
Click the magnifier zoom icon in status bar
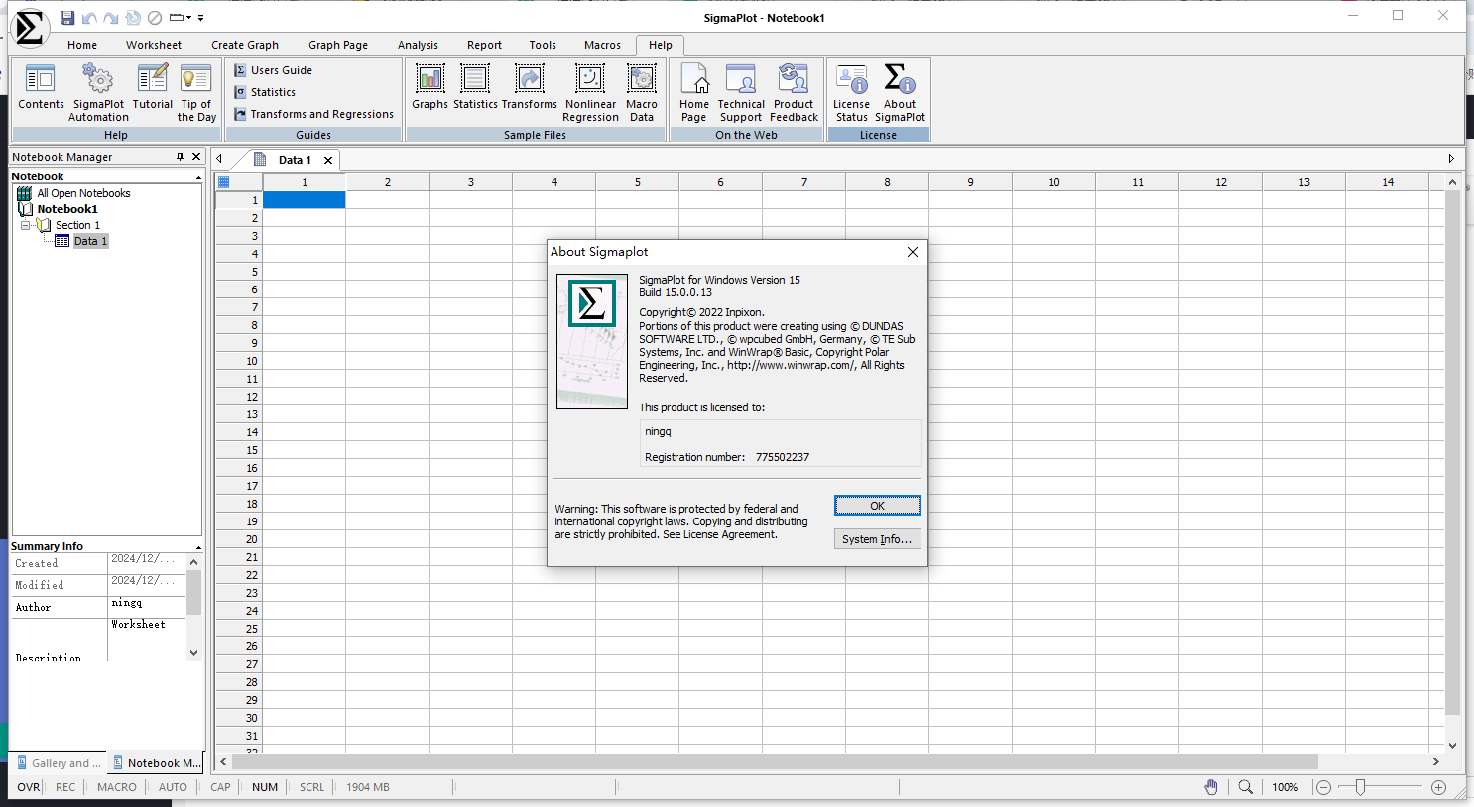tap(1245, 787)
